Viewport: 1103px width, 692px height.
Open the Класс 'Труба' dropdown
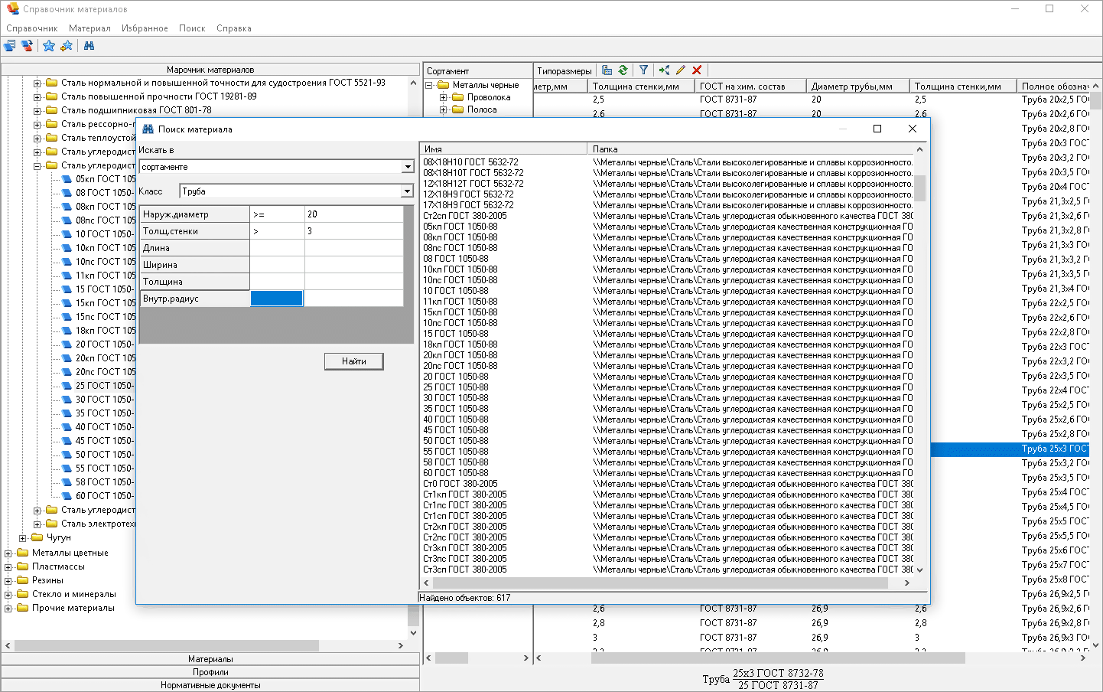(x=407, y=191)
